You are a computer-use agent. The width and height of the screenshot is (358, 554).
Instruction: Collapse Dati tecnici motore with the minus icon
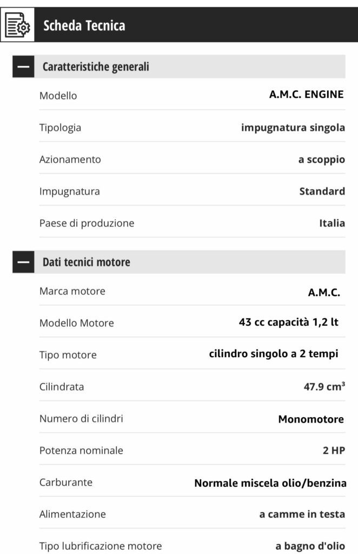coord(23,262)
